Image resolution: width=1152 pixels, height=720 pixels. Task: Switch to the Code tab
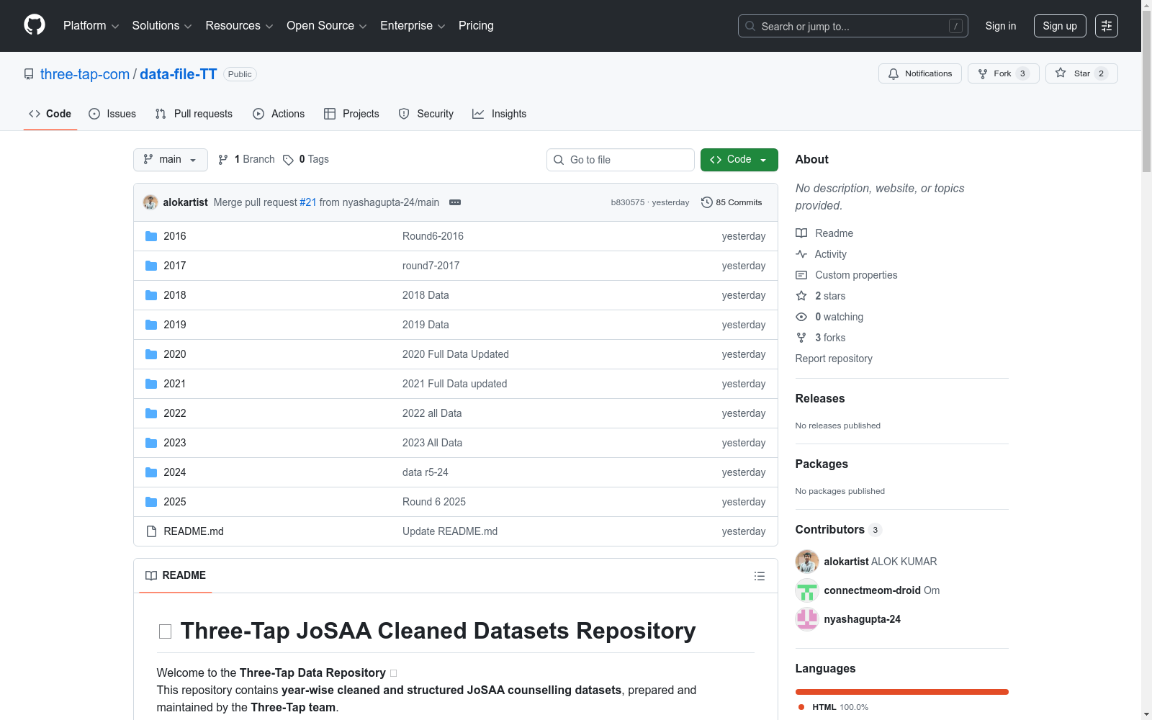pyautogui.click(x=50, y=114)
